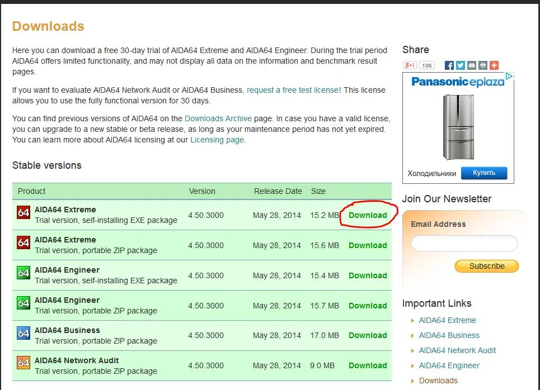Click the AdChoices icon on Panasonic ad
Screen dimensions: 540x390
pos(509,77)
